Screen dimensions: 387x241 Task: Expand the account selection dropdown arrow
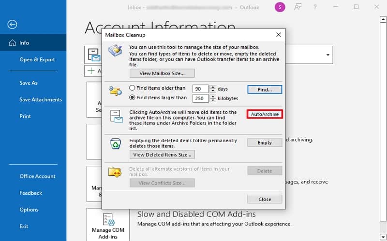(328, 55)
